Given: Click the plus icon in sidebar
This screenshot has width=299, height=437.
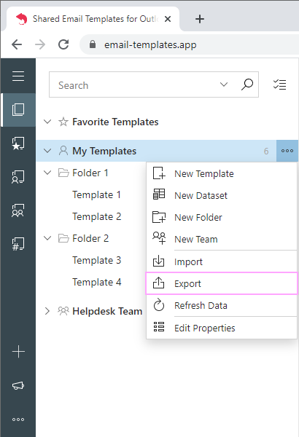Looking at the screenshot, I should tap(18, 352).
